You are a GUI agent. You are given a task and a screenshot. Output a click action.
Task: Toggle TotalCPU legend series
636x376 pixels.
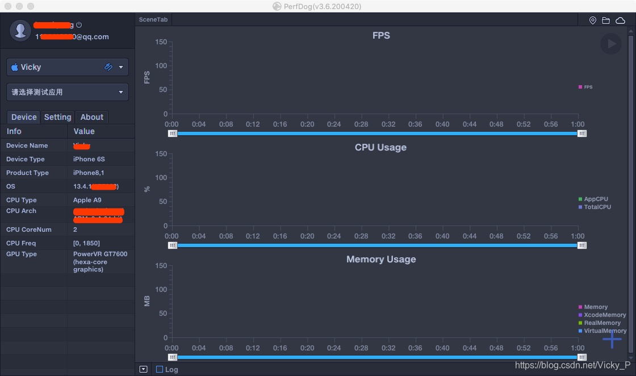click(595, 207)
